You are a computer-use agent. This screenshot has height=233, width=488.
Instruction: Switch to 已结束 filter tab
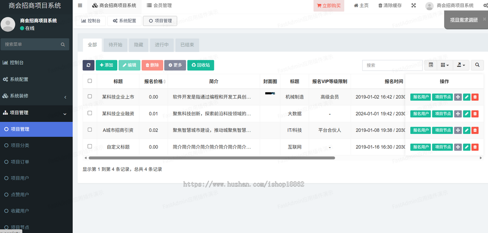pos(187,45)
